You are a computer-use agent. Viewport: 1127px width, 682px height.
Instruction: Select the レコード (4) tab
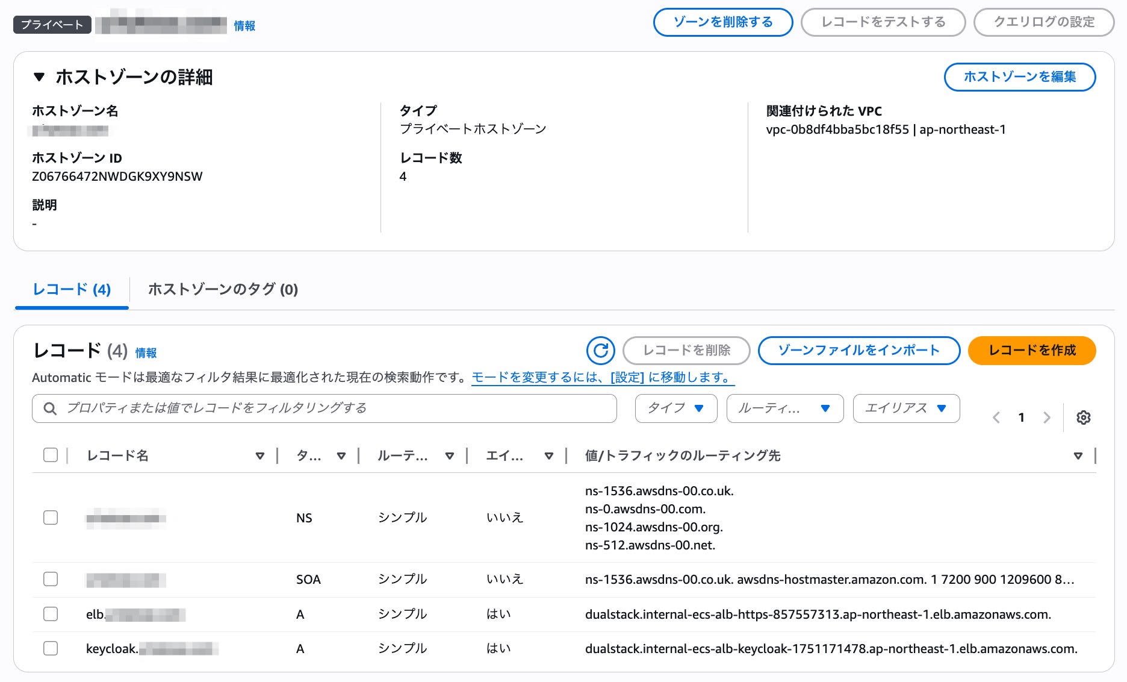(x=71, y=290)
